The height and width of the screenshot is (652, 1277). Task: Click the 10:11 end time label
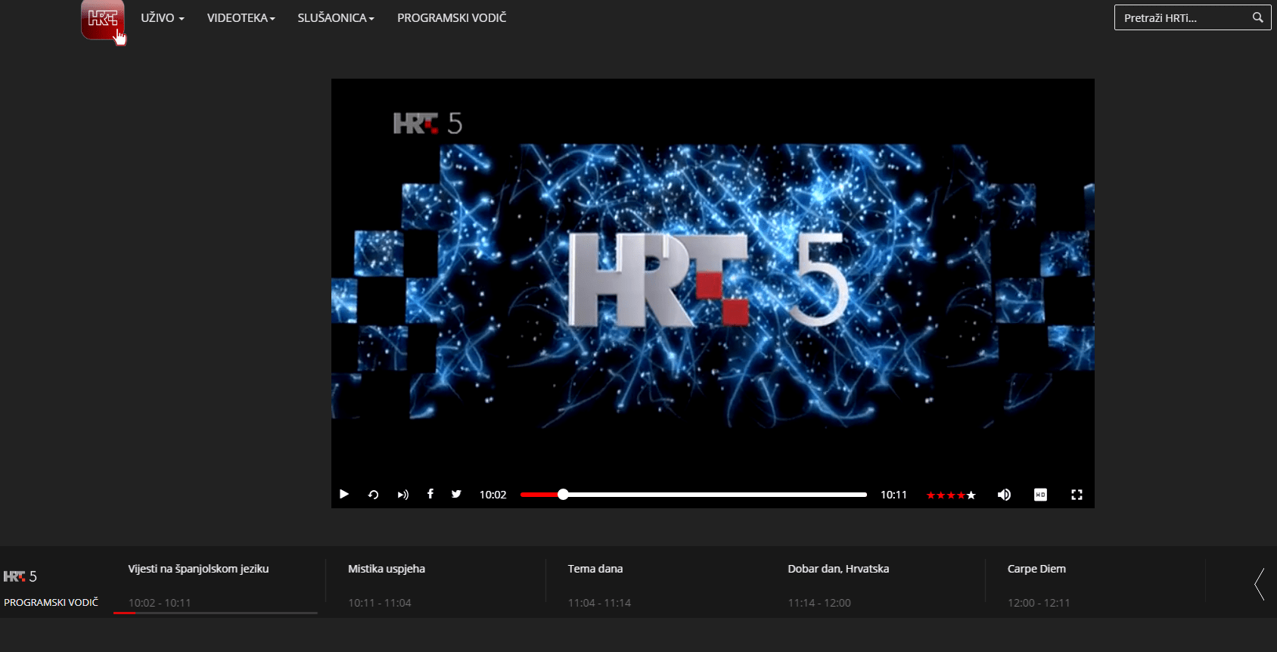893,495
